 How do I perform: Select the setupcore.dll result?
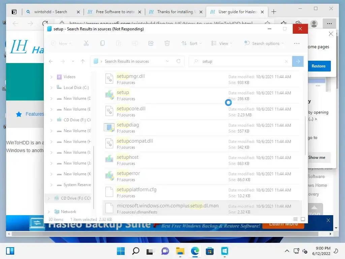(x=202, y=112)
